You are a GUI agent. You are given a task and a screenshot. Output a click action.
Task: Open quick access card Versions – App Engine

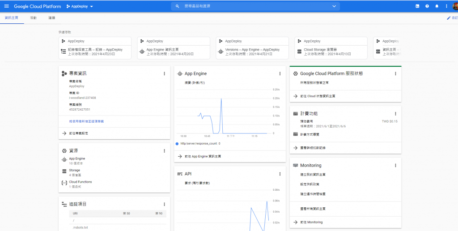point(252,48)
